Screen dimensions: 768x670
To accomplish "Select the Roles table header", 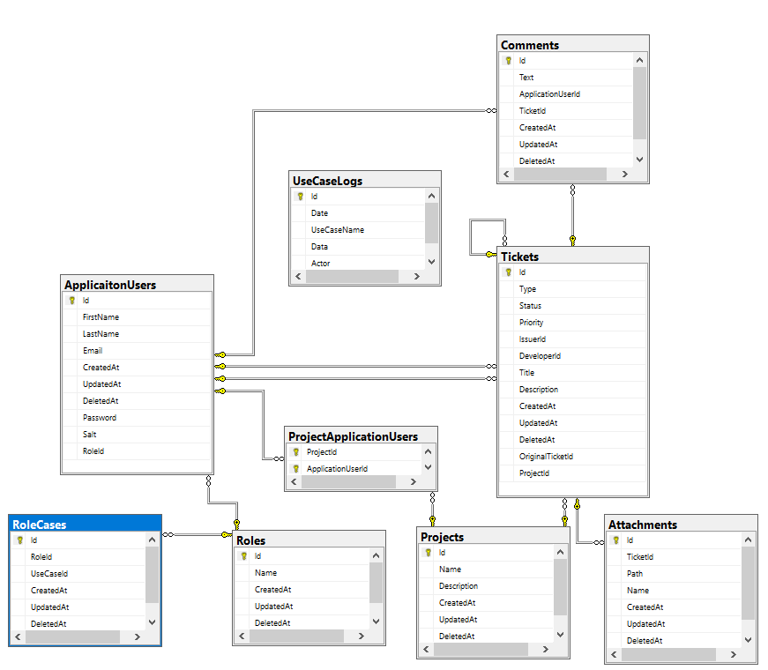I will (309, 540).
